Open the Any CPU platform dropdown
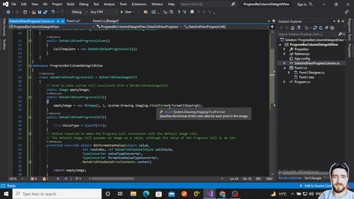Image resolution: width=354 pixels, height=199 pixels. pos(103,12)
